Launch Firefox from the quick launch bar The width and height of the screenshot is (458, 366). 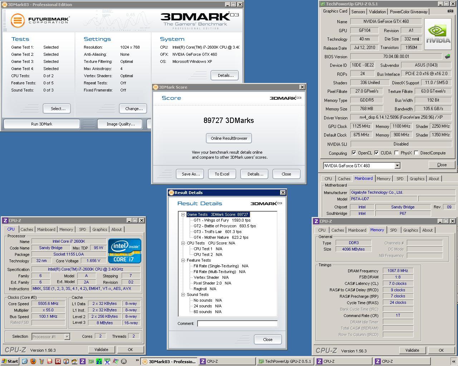[33, 361]
